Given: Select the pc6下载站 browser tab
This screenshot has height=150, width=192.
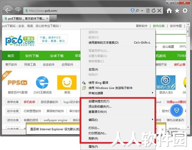Looking at the screenshot, I should [x=26, y=18].
